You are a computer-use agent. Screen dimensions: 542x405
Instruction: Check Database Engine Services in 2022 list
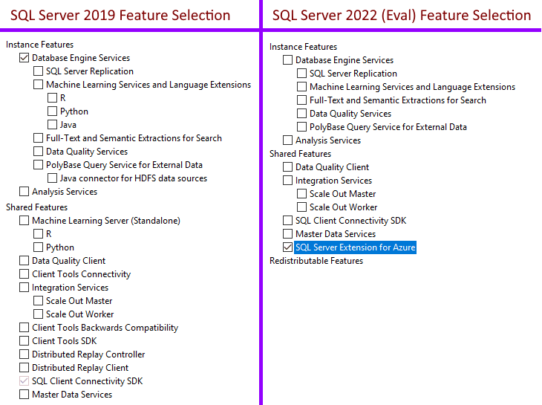(287, 60)
